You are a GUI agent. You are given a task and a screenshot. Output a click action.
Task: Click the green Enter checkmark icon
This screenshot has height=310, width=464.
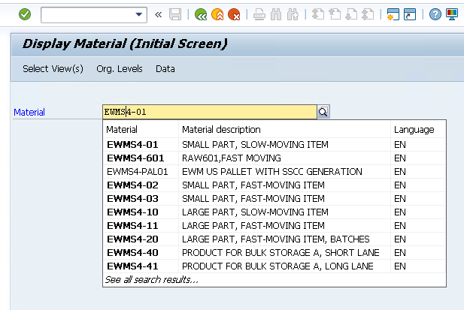pyautogui.click(x=25, y=14)
